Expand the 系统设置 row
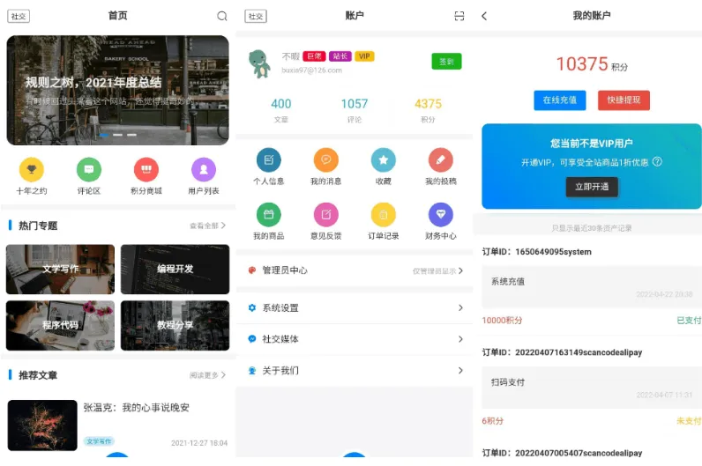 click(354, 307)
